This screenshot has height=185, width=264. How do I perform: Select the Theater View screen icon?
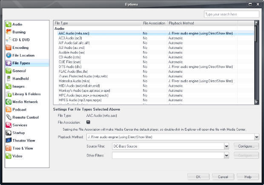pos(9,140)
